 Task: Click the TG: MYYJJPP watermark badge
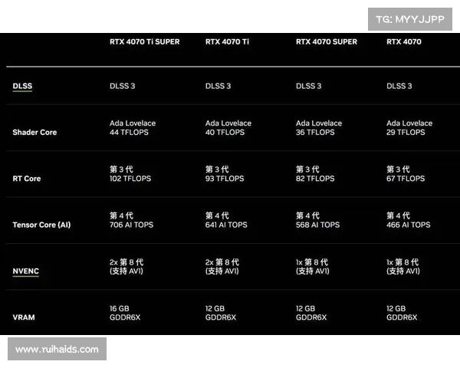409,19
